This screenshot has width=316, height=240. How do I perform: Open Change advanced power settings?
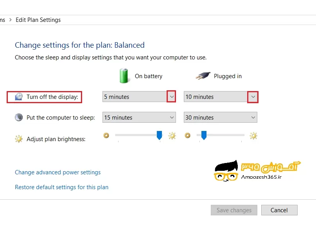[57, 172]
